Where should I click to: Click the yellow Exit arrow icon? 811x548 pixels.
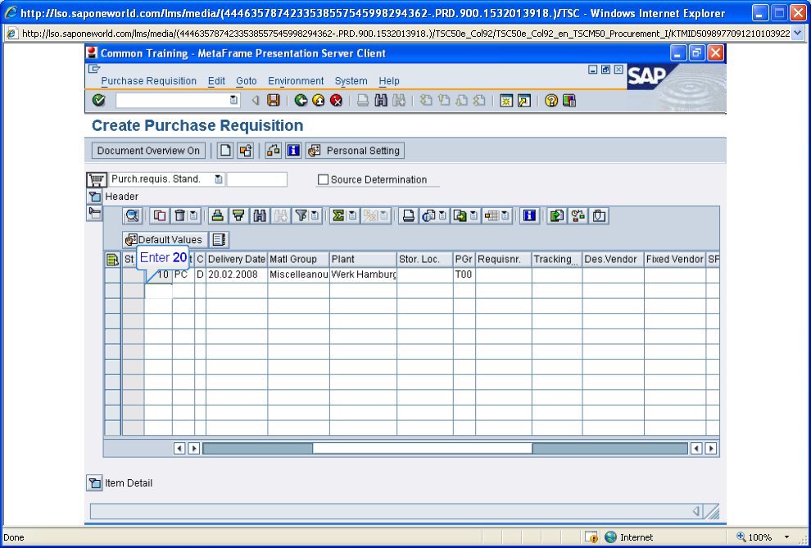pyautogui.click(x=319, y=101)
